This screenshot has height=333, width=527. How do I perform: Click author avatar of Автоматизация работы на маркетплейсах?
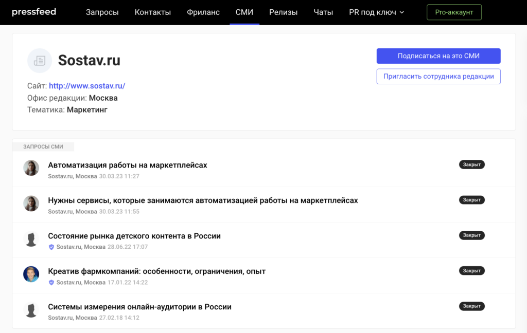31,168
